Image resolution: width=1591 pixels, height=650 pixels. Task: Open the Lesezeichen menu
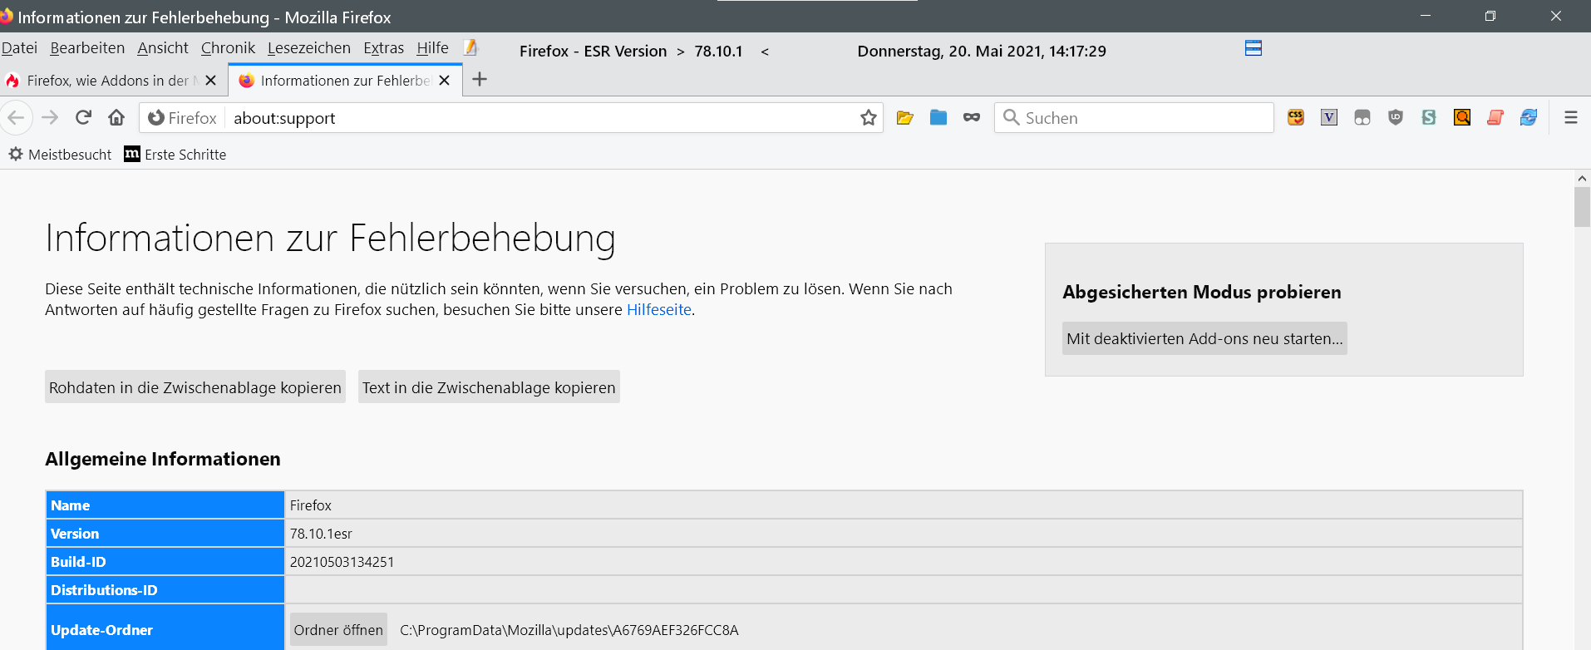coord(308,48)
